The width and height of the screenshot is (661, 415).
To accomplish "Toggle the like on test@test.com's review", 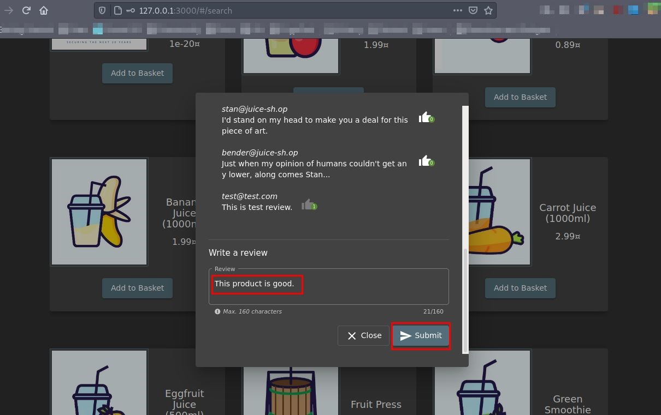I will pyautogui.click(x=307, y=205).
